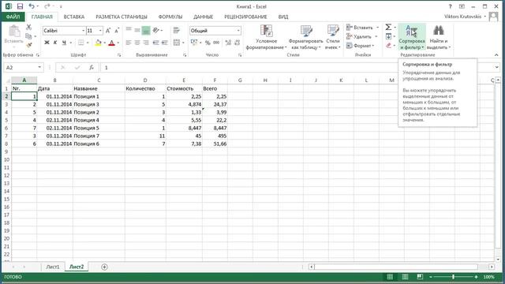Open the fill color dropdown arrow
This screenshot has width=505, height=284.
(104, 43)
